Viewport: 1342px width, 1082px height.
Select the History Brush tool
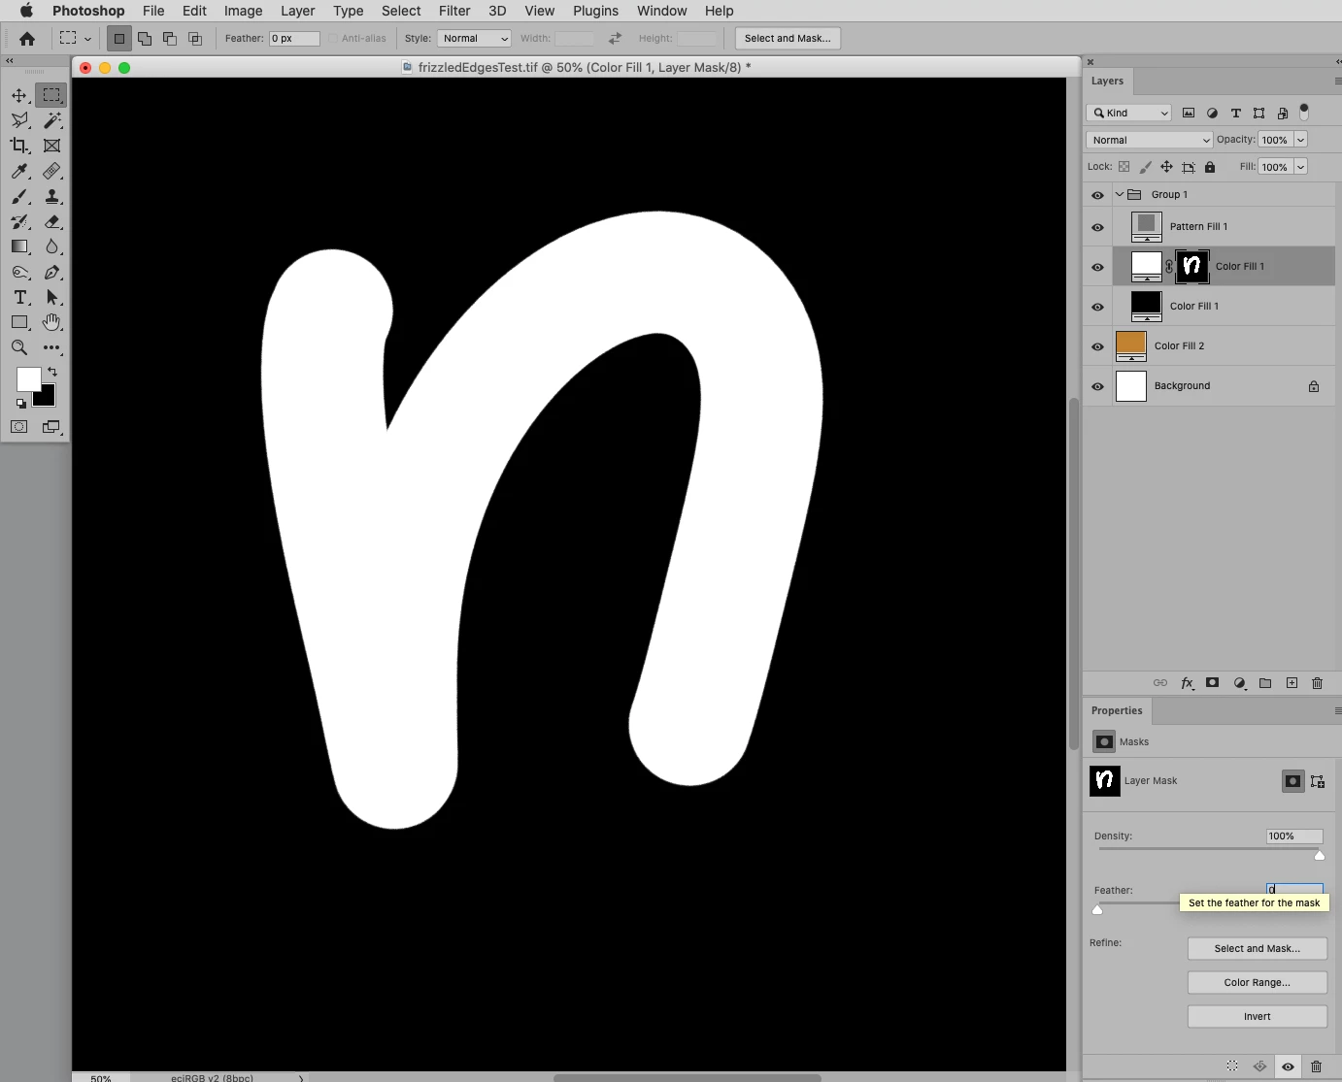click(x=19, y=221)
